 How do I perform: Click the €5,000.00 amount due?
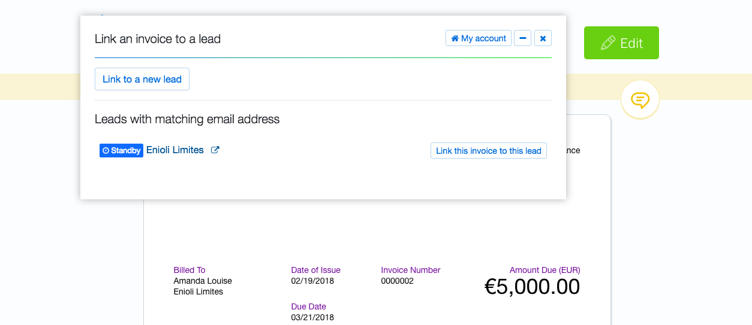[x=532, y=287]
